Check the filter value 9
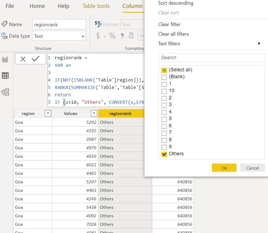 coord(164,147)
